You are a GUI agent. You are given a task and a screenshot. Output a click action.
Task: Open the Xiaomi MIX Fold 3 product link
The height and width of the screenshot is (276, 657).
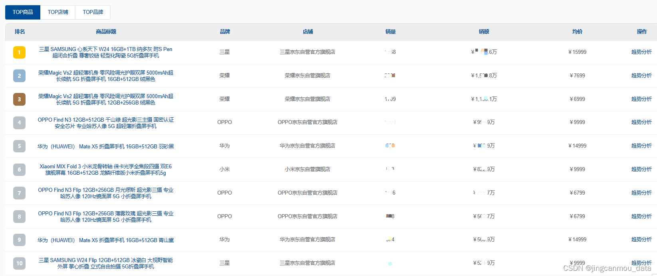click(106, 170)
